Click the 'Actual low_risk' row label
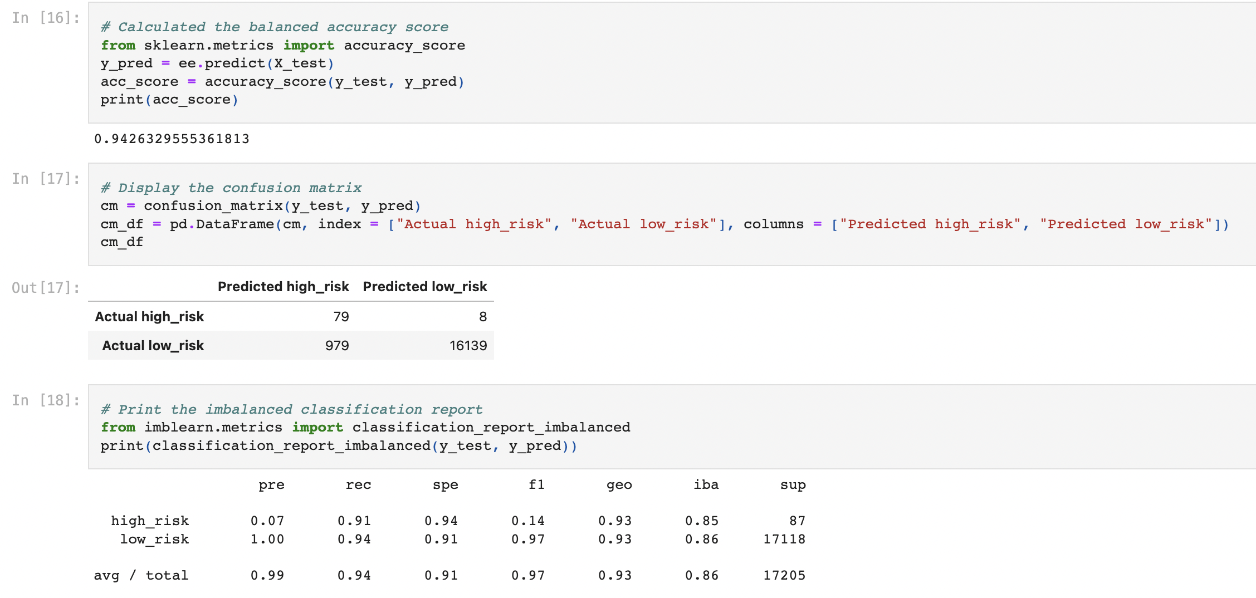 click(x=153, y=346)
